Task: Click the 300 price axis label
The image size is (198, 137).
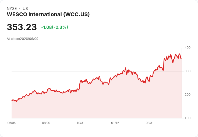Action: (x=188, y=71)
